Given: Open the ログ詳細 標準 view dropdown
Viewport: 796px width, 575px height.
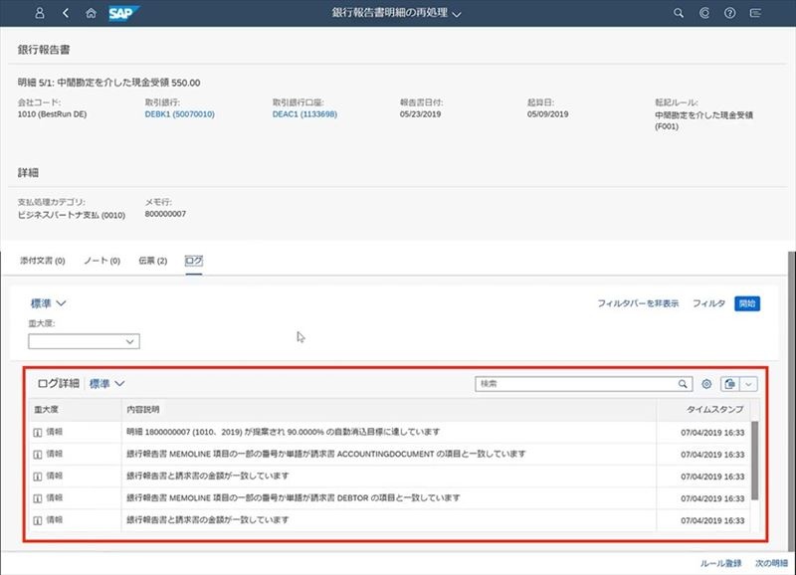Looking at the screenshot, I should pos(107,383).
